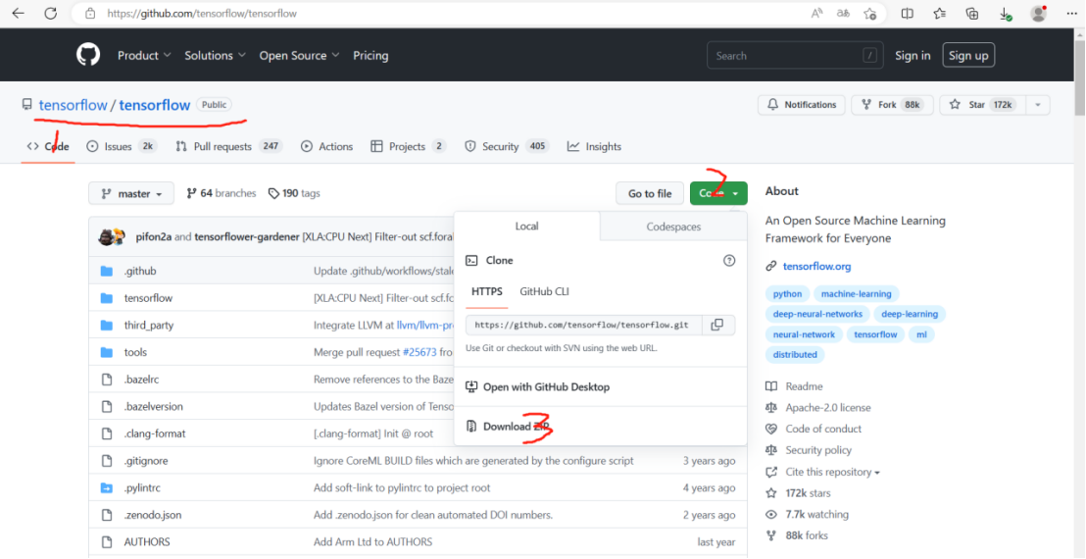Open browser split screen icon
Viewport: 1086px width, 559px height.
click(x=908, y=13)
